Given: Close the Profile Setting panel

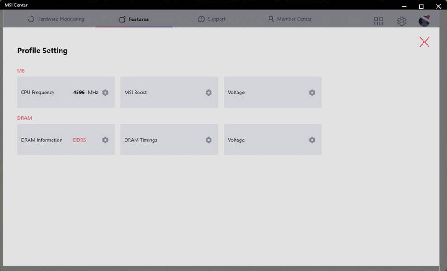Looking at the screenshot, I should coord(424,42).
